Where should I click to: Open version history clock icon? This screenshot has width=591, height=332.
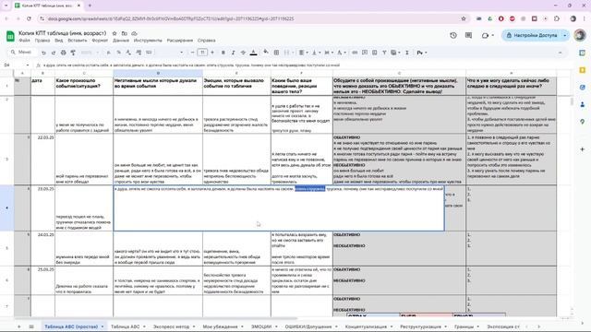pos(453,35)
